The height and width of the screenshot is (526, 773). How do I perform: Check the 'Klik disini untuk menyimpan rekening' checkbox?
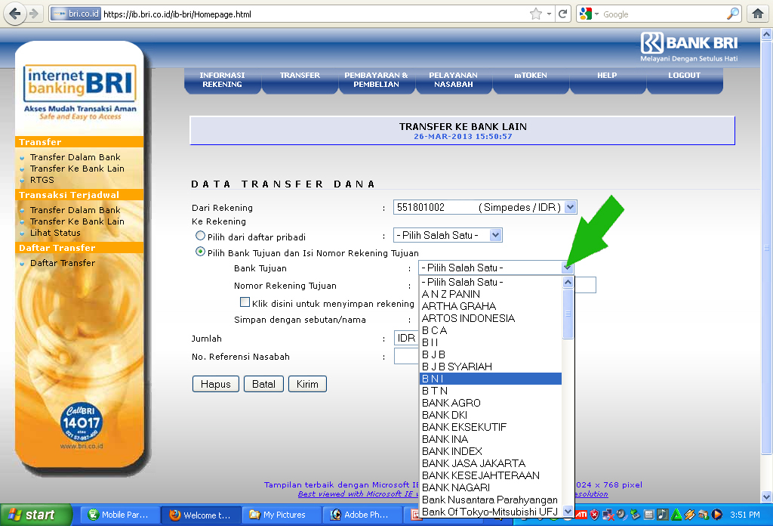(x=245, y=302)
